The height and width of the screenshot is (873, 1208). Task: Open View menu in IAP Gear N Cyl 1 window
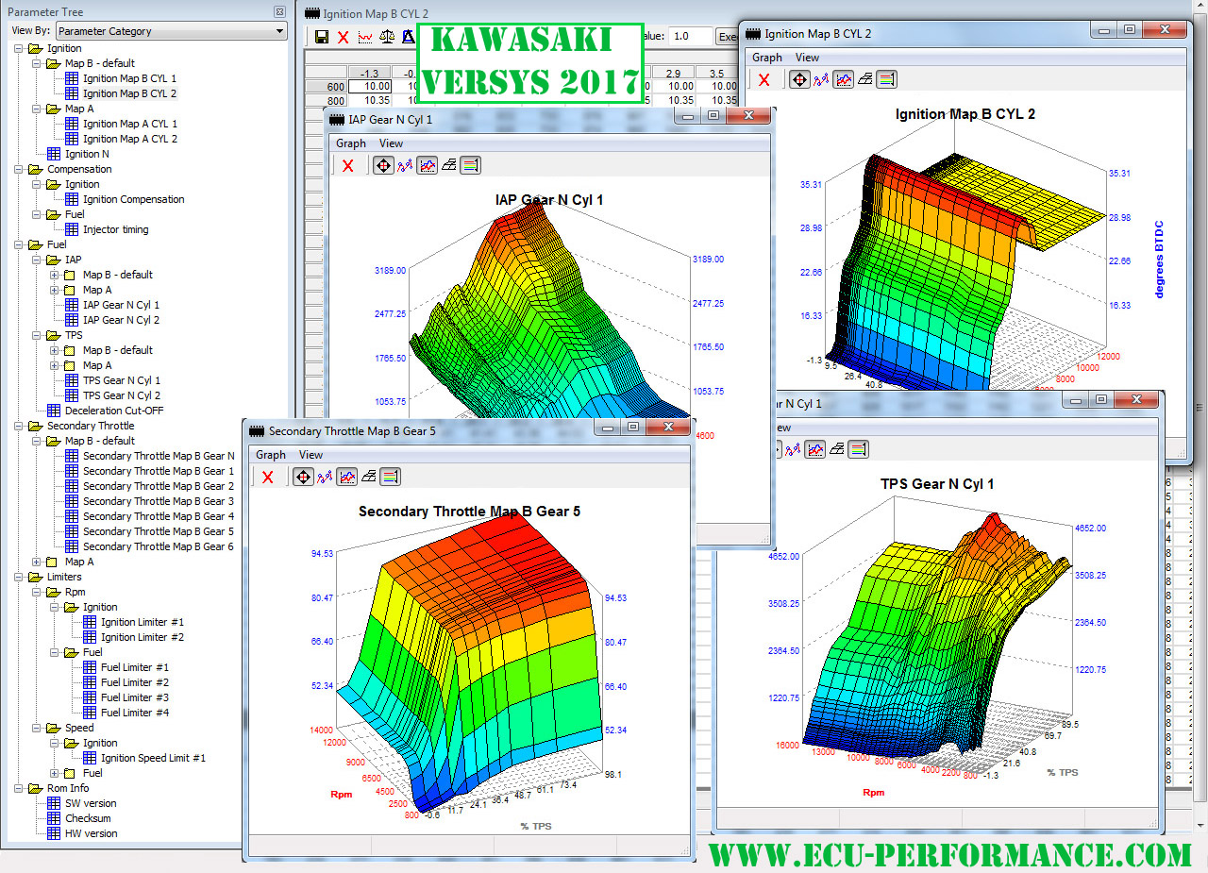(391, 143)
